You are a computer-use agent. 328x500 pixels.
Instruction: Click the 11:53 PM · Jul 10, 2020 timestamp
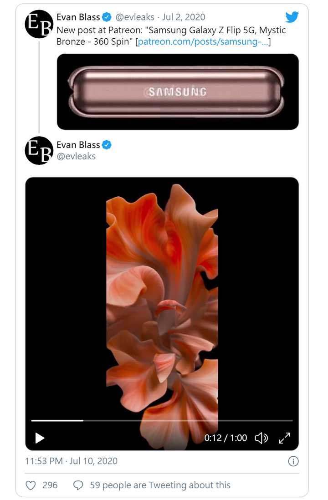click(x=71, y=461)
